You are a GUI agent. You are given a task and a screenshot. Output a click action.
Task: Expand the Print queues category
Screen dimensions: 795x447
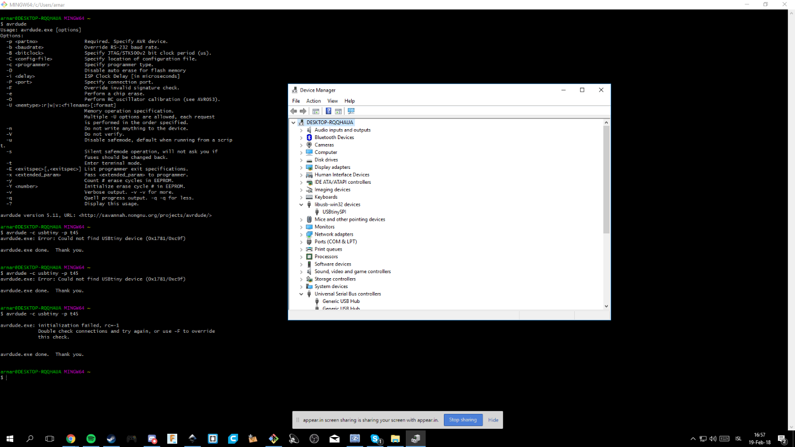[301, 249]
